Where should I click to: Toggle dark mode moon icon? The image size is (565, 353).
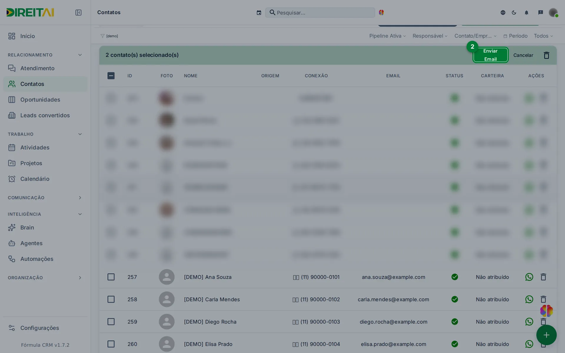[x=514, y=12]
